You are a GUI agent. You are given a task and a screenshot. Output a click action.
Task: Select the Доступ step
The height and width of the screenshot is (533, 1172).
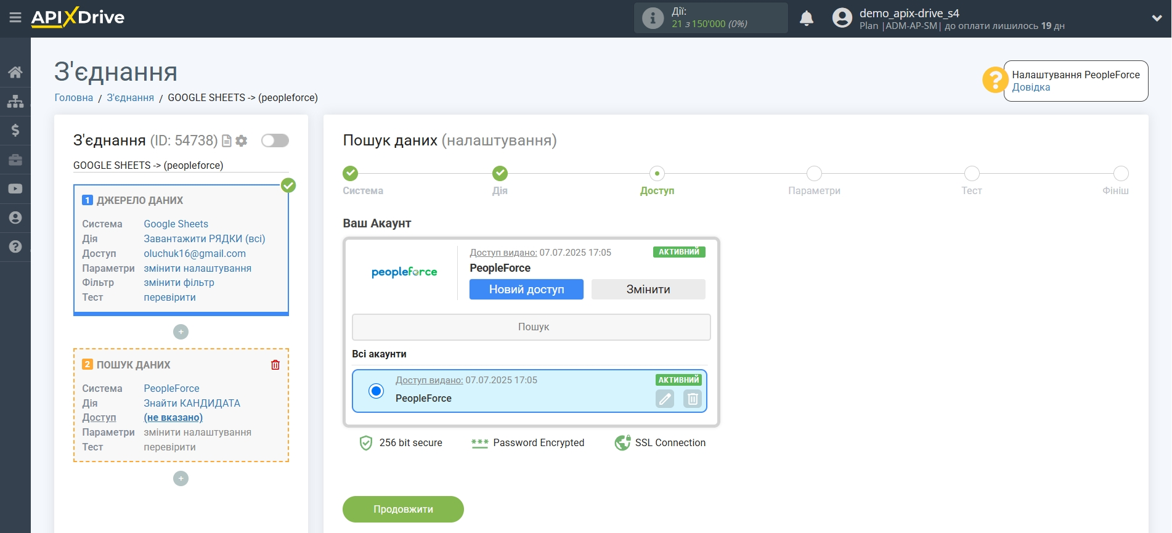(x=657, y=173)
